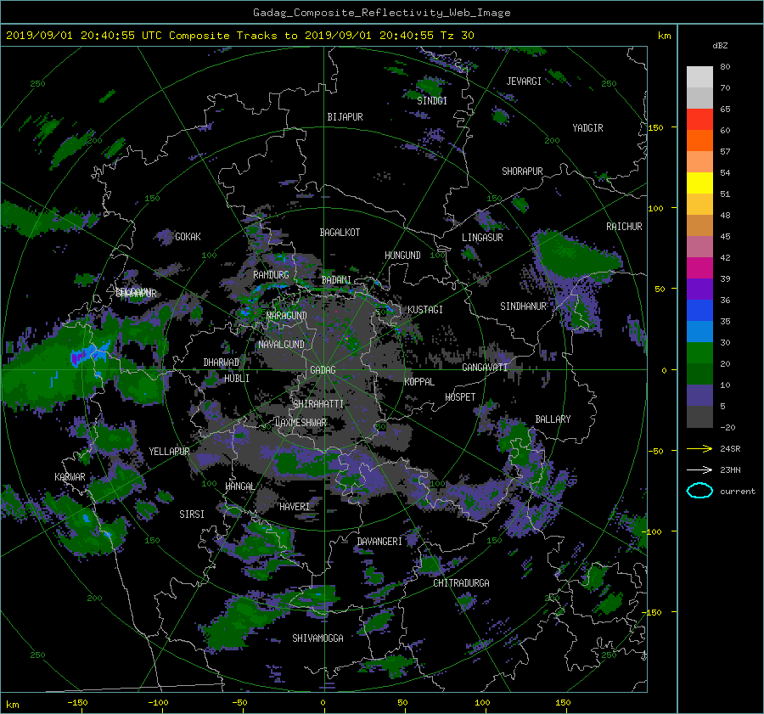This screenshot has height=714, width=764.
Task: Click the yellow 54 dBZ color swatch
Action: click(699, 183)
